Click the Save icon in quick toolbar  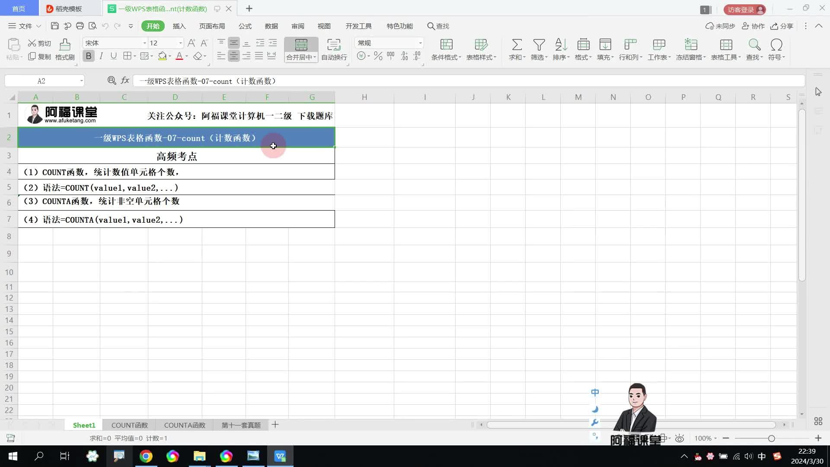coord(54,26)
